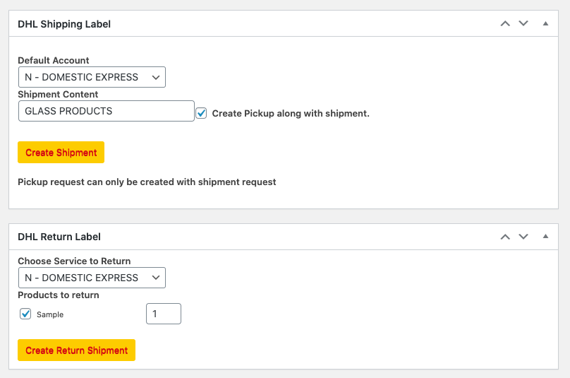
Task: Click the Create Shipment button
Action: click(x=61, y=152)
